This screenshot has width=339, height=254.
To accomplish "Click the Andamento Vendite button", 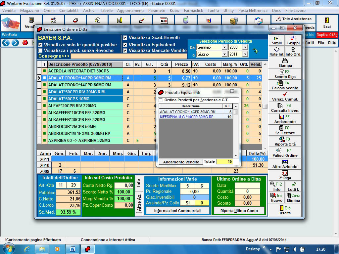I will tap(181, 162).
